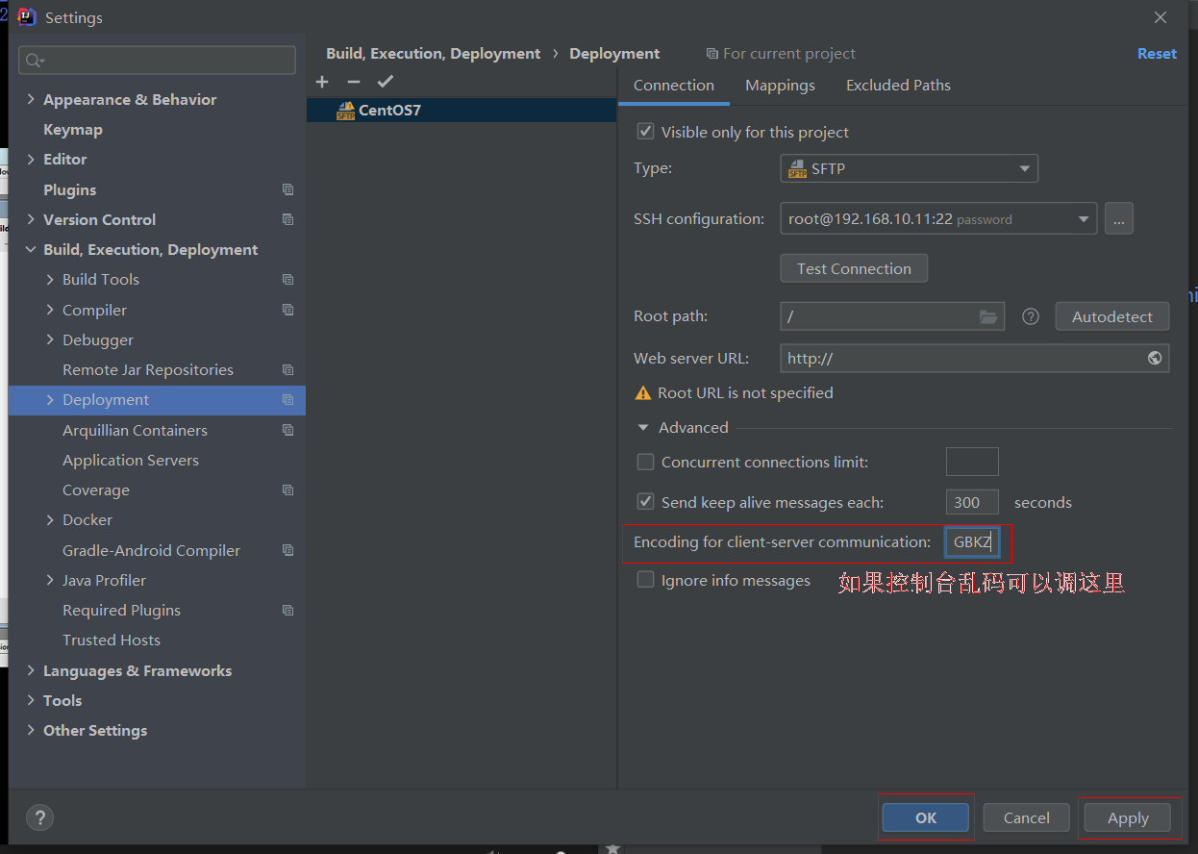Click project-level icon next to Remote Jar Repositories
Screen dimensions: 1198x854
click(287, 369)
